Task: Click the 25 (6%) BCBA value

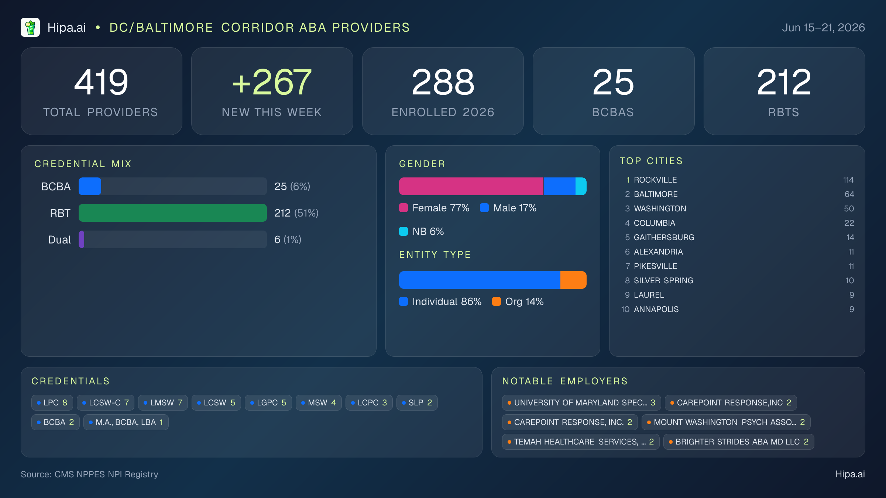Action: coord(292,186)
